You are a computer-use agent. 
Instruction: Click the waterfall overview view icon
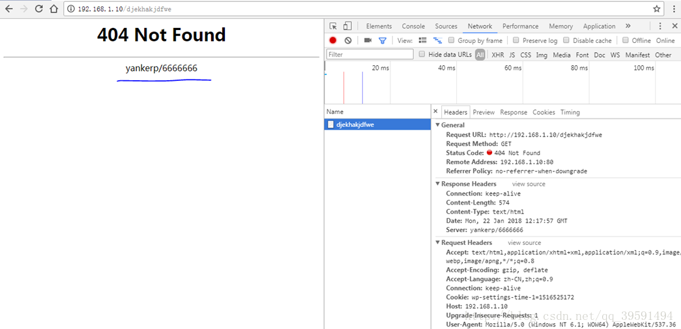[437, 40]
